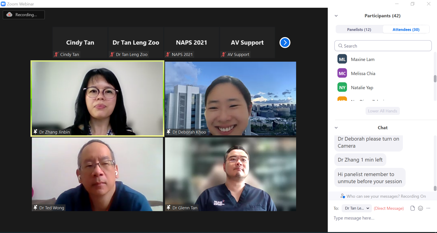Select Dr Glenn Tan video tile

[230, 174]
